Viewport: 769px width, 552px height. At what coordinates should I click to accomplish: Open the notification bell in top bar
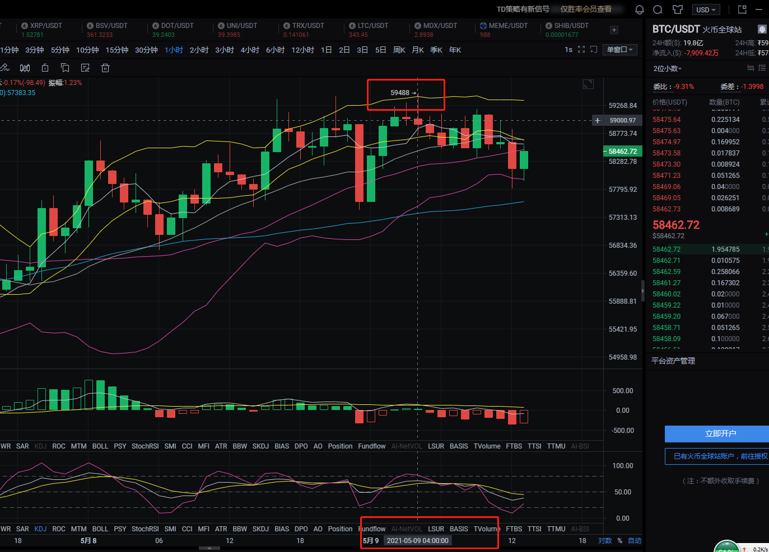click(639, 10)
